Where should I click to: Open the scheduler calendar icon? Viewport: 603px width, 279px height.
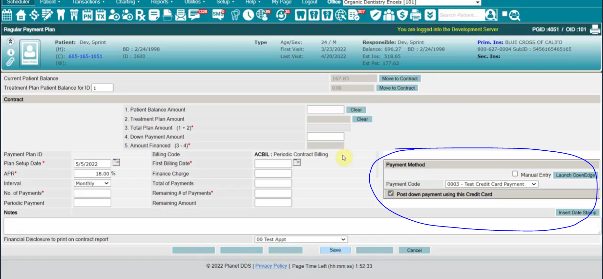pyautogui.click(x=7, y=15)
